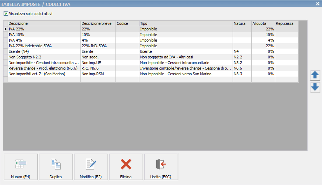The width and height of the screenshot is (322, 185).
Task: Click the Nuovo (F4) new record icon
Action: point(21,164)
